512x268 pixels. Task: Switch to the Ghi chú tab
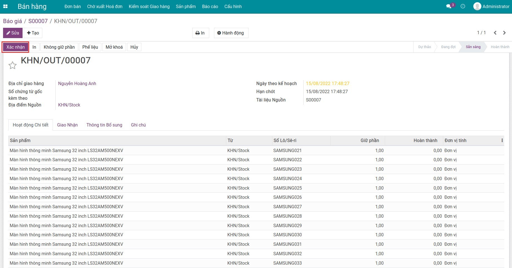[138, 125]
